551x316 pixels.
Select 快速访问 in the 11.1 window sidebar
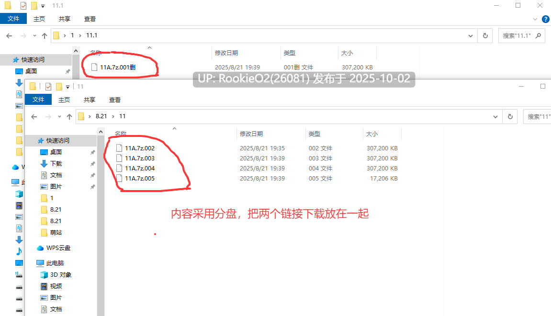coord(33,60)
